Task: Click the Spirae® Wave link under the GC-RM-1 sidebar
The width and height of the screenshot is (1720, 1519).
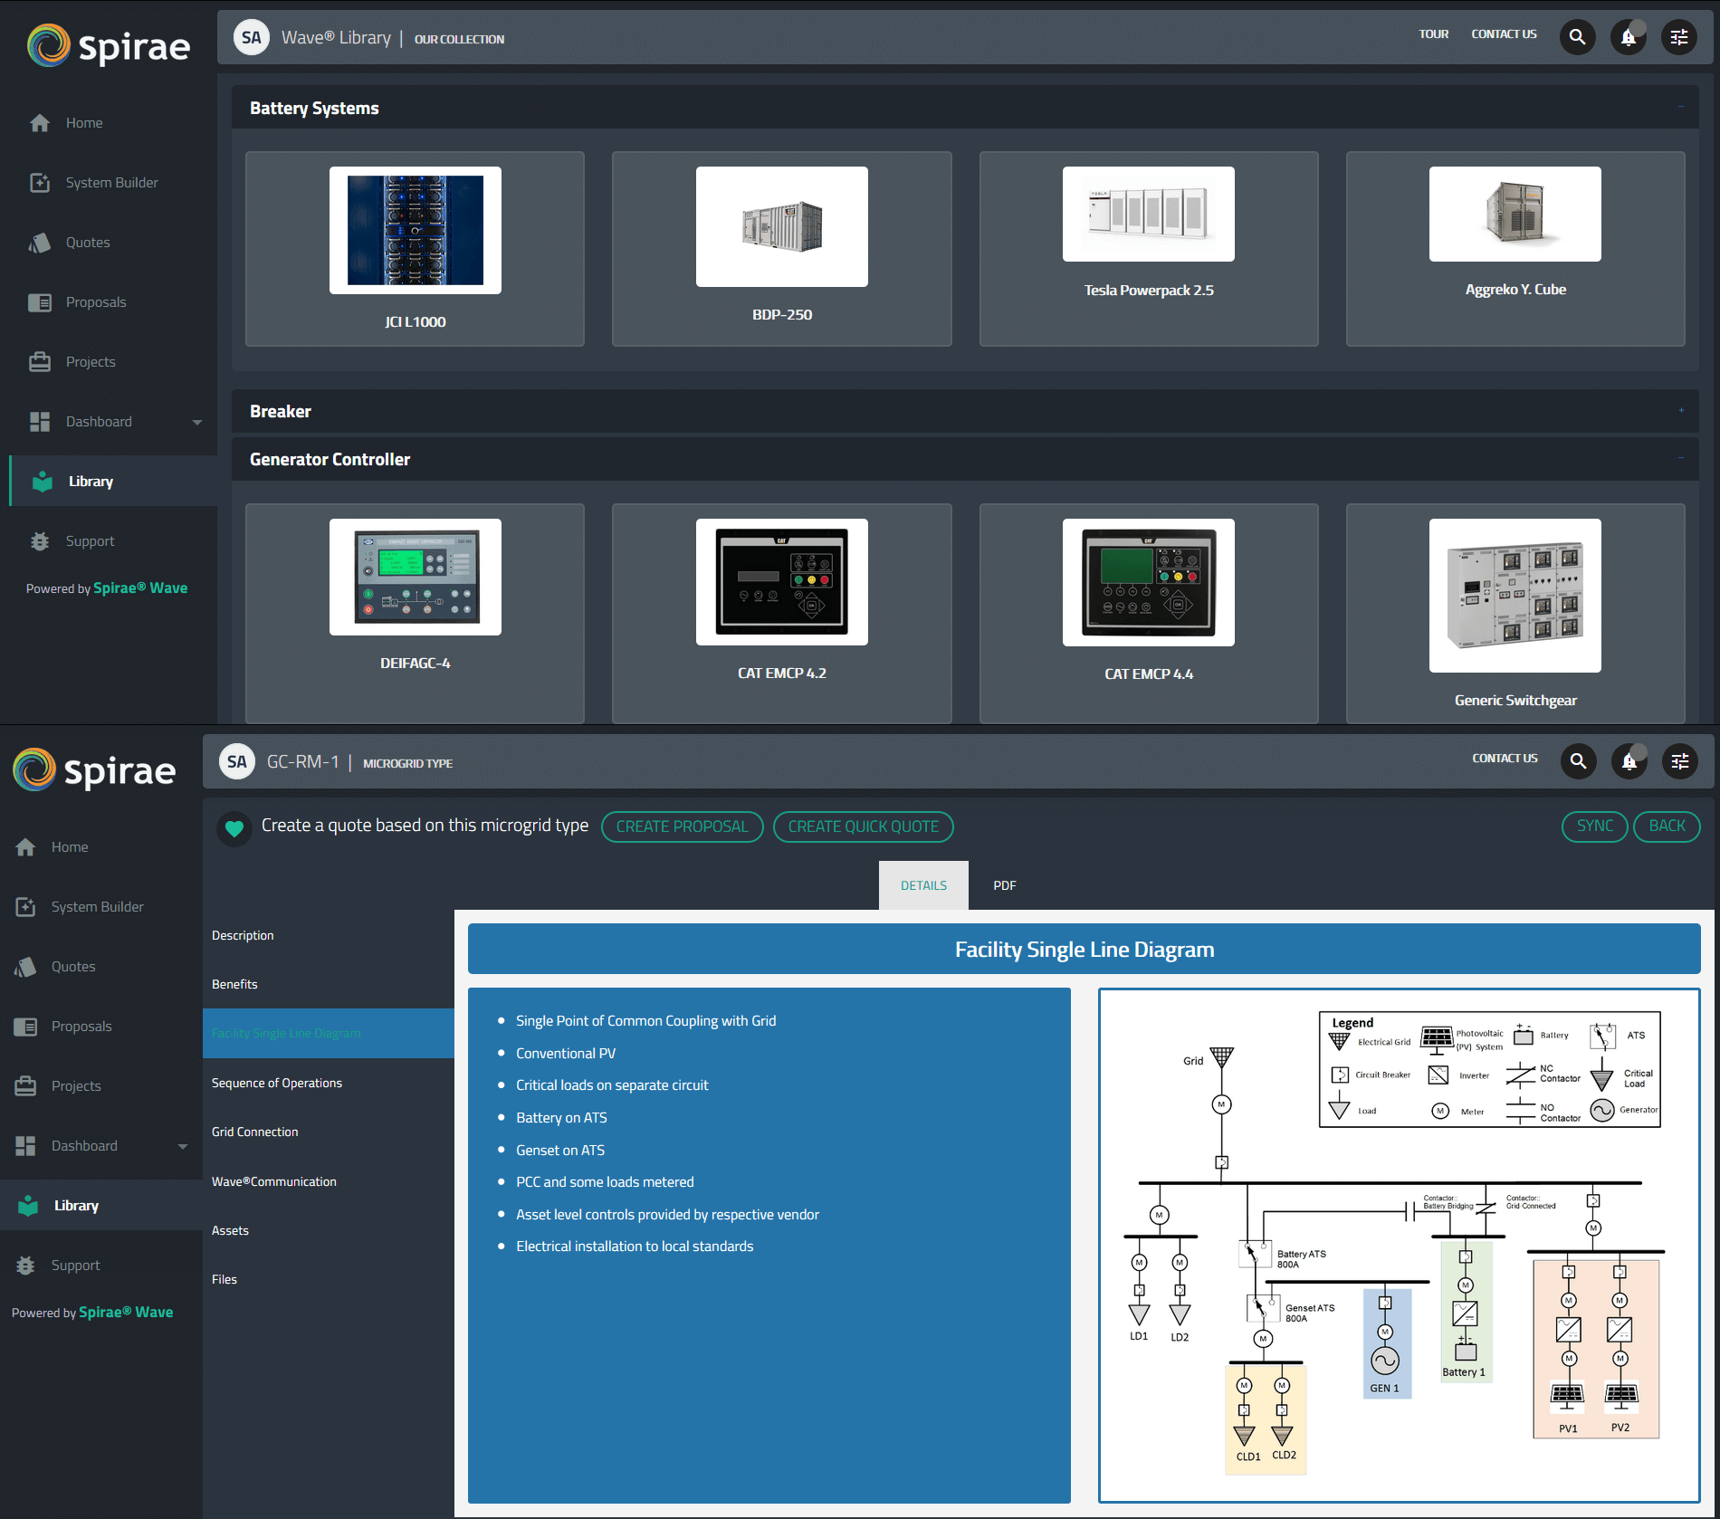Action: coord(126,1313)
